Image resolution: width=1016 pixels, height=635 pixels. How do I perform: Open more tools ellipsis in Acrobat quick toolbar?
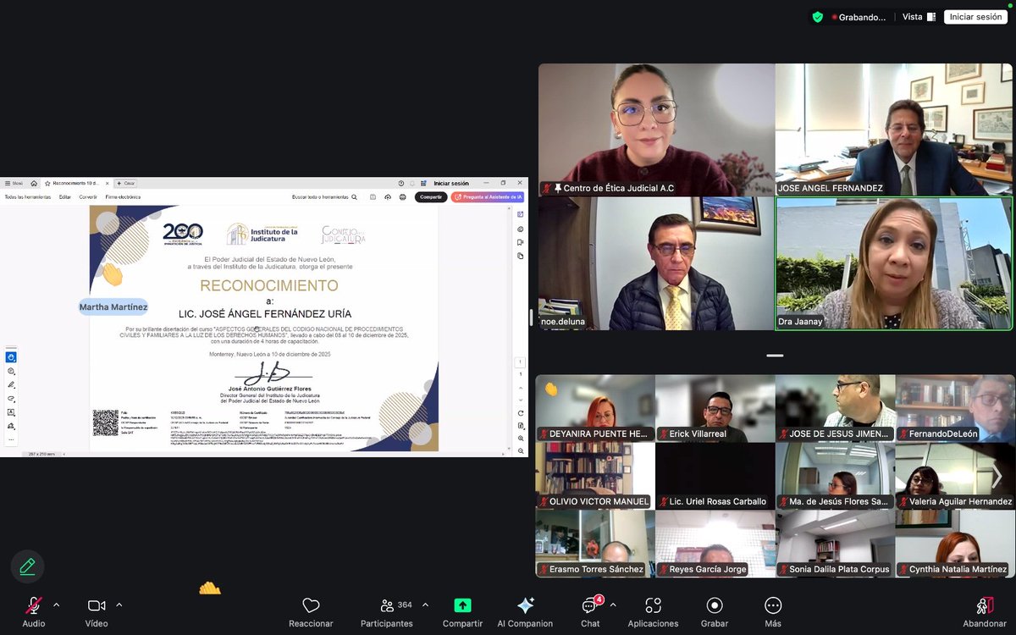click(11, 439)
